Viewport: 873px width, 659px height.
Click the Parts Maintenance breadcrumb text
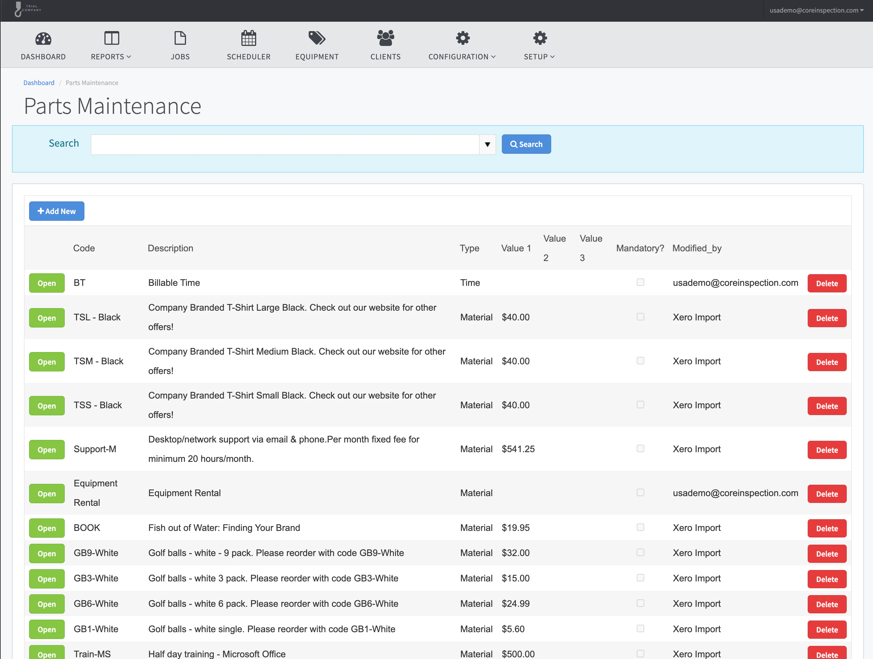92,83
